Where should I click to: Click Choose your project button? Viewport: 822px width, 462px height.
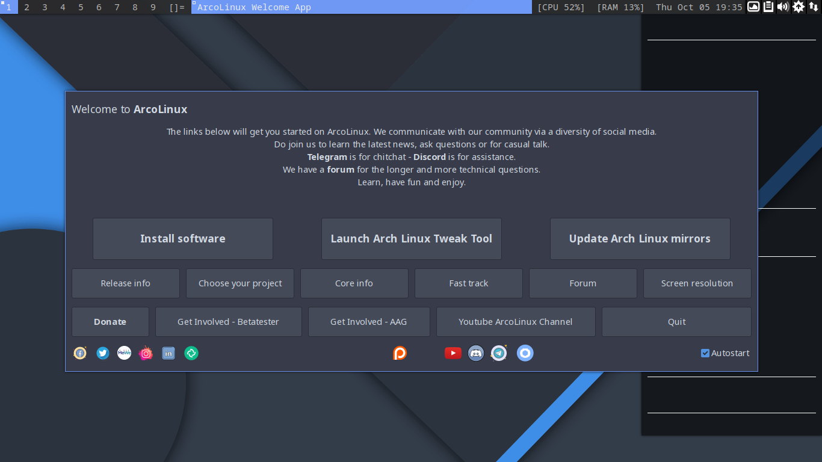tap(240, 283)
